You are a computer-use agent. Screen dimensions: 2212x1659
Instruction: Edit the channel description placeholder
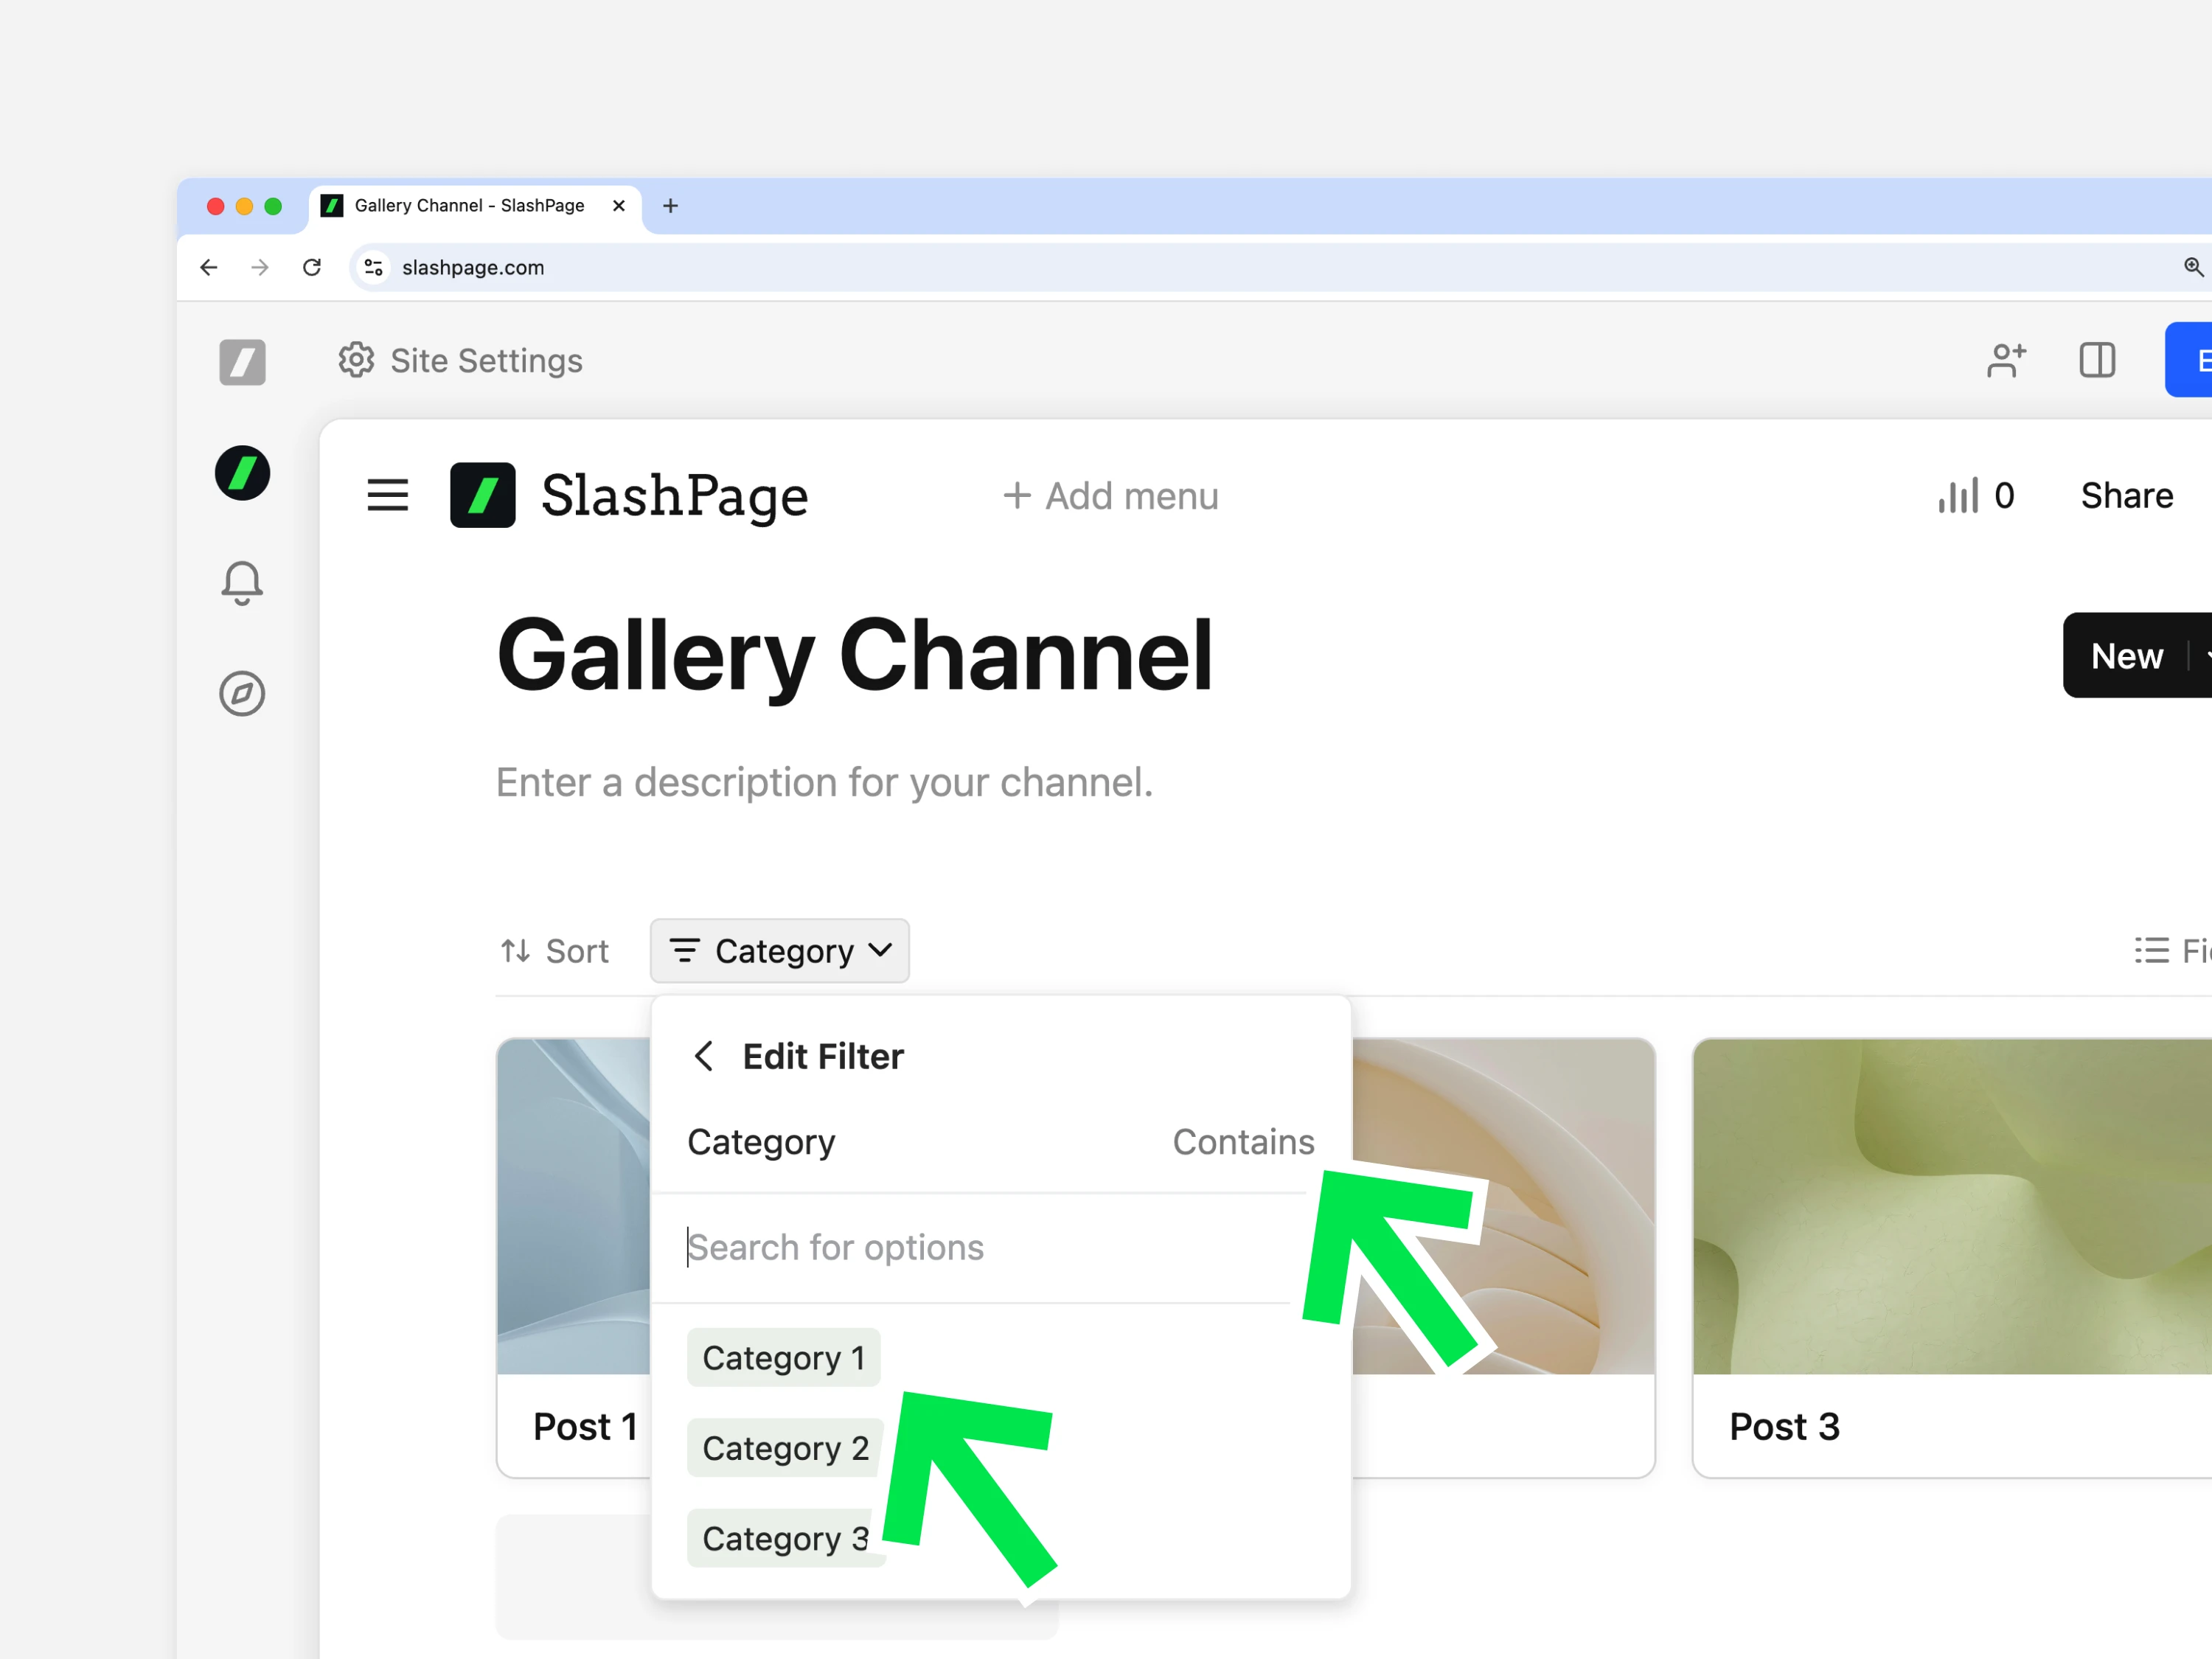(825, 782)
